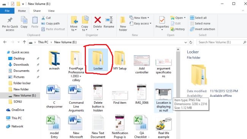Select IMG_0066 image file
The width and height of the screenshot is (247, 139).
click(142, 94)
